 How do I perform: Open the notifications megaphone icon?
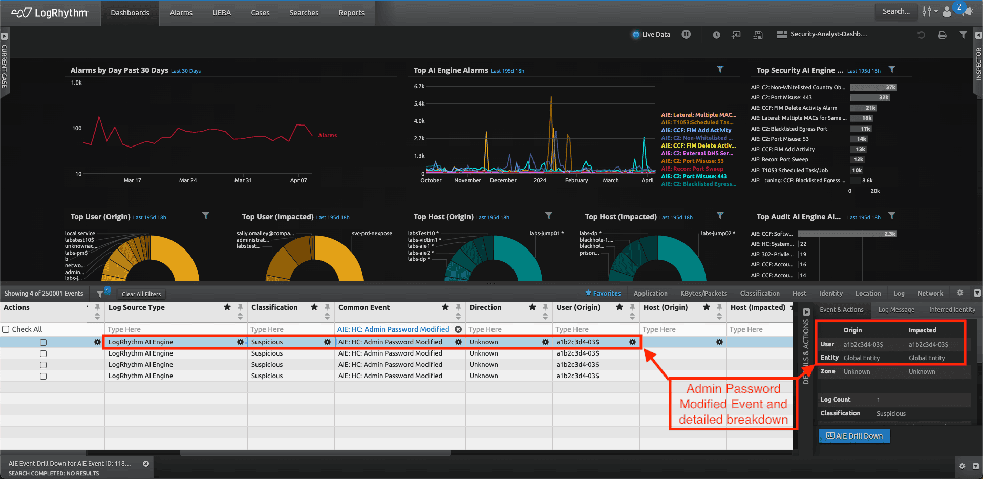point(968,11)
